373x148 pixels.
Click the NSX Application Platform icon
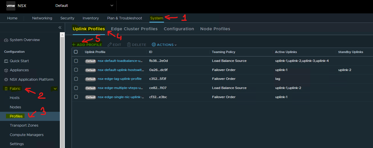[6, 80]
